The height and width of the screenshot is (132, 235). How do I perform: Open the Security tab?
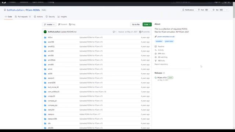[50, 16]
